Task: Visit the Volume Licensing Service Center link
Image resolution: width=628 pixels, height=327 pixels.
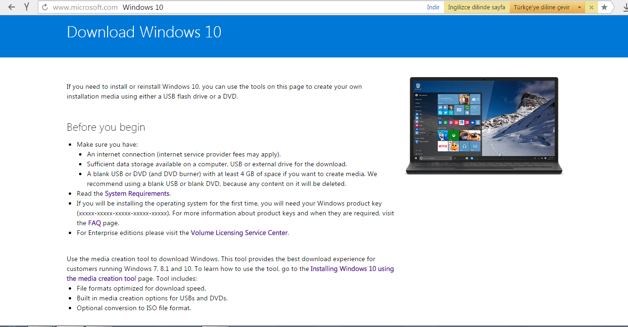Action: click(x=239, y=233)
